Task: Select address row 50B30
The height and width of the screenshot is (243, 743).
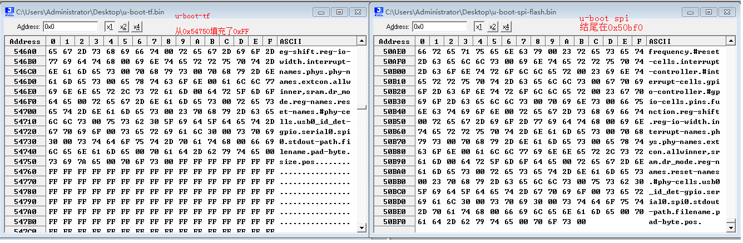Action: click(394, 101)
